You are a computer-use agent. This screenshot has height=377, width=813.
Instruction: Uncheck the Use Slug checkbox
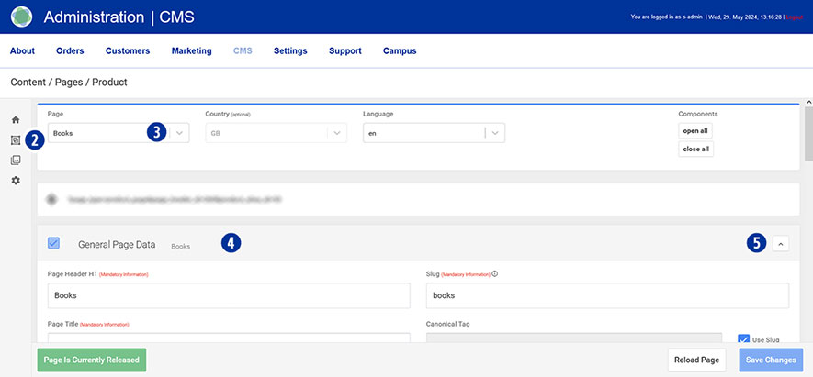pyautogui.click(x=743, y=340)
